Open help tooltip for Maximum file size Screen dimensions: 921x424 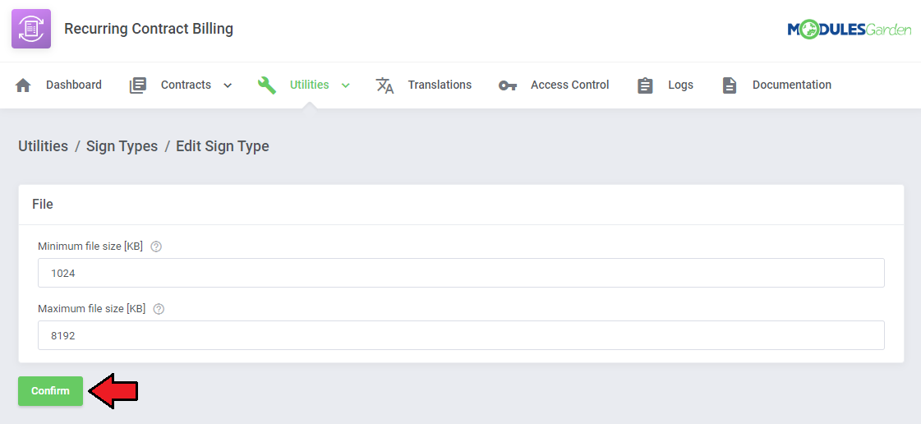(159, 309)
